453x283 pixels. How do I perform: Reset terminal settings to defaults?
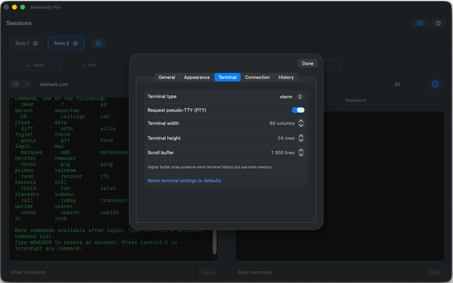pyautogui.click(x=184, y=180)
